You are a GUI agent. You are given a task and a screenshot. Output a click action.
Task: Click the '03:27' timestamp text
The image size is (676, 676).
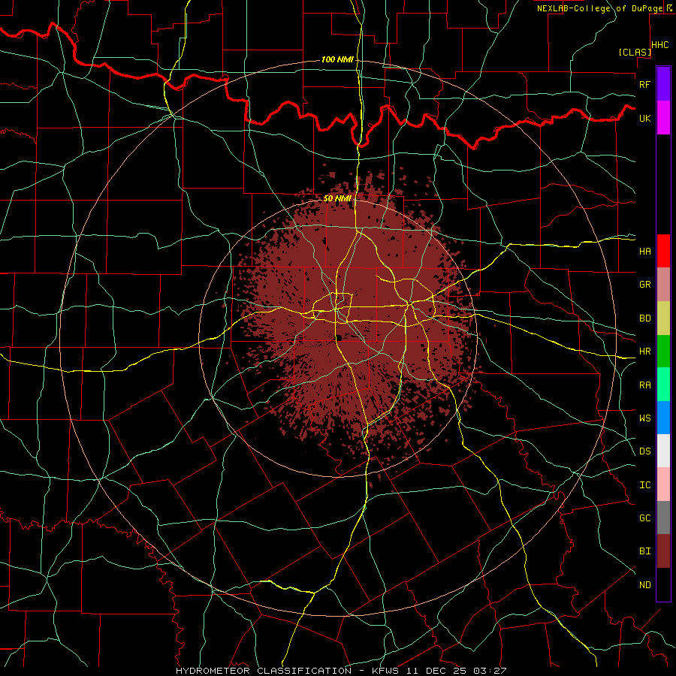coord(489,671)
